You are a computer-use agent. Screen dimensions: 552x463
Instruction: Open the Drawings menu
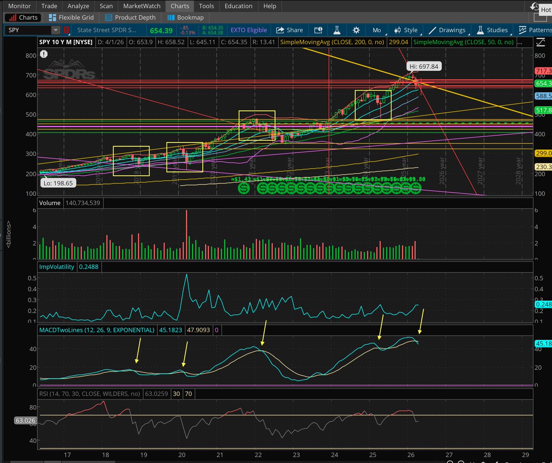[447, 30]
